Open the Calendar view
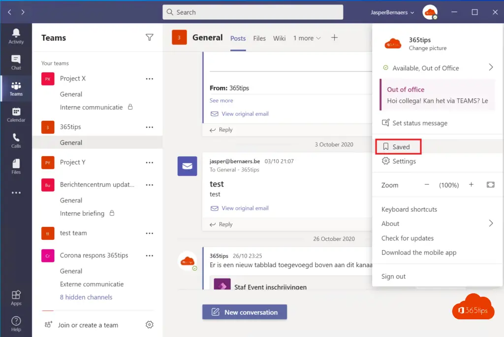This screenshot has width=504, height=337. pos(16,114)
